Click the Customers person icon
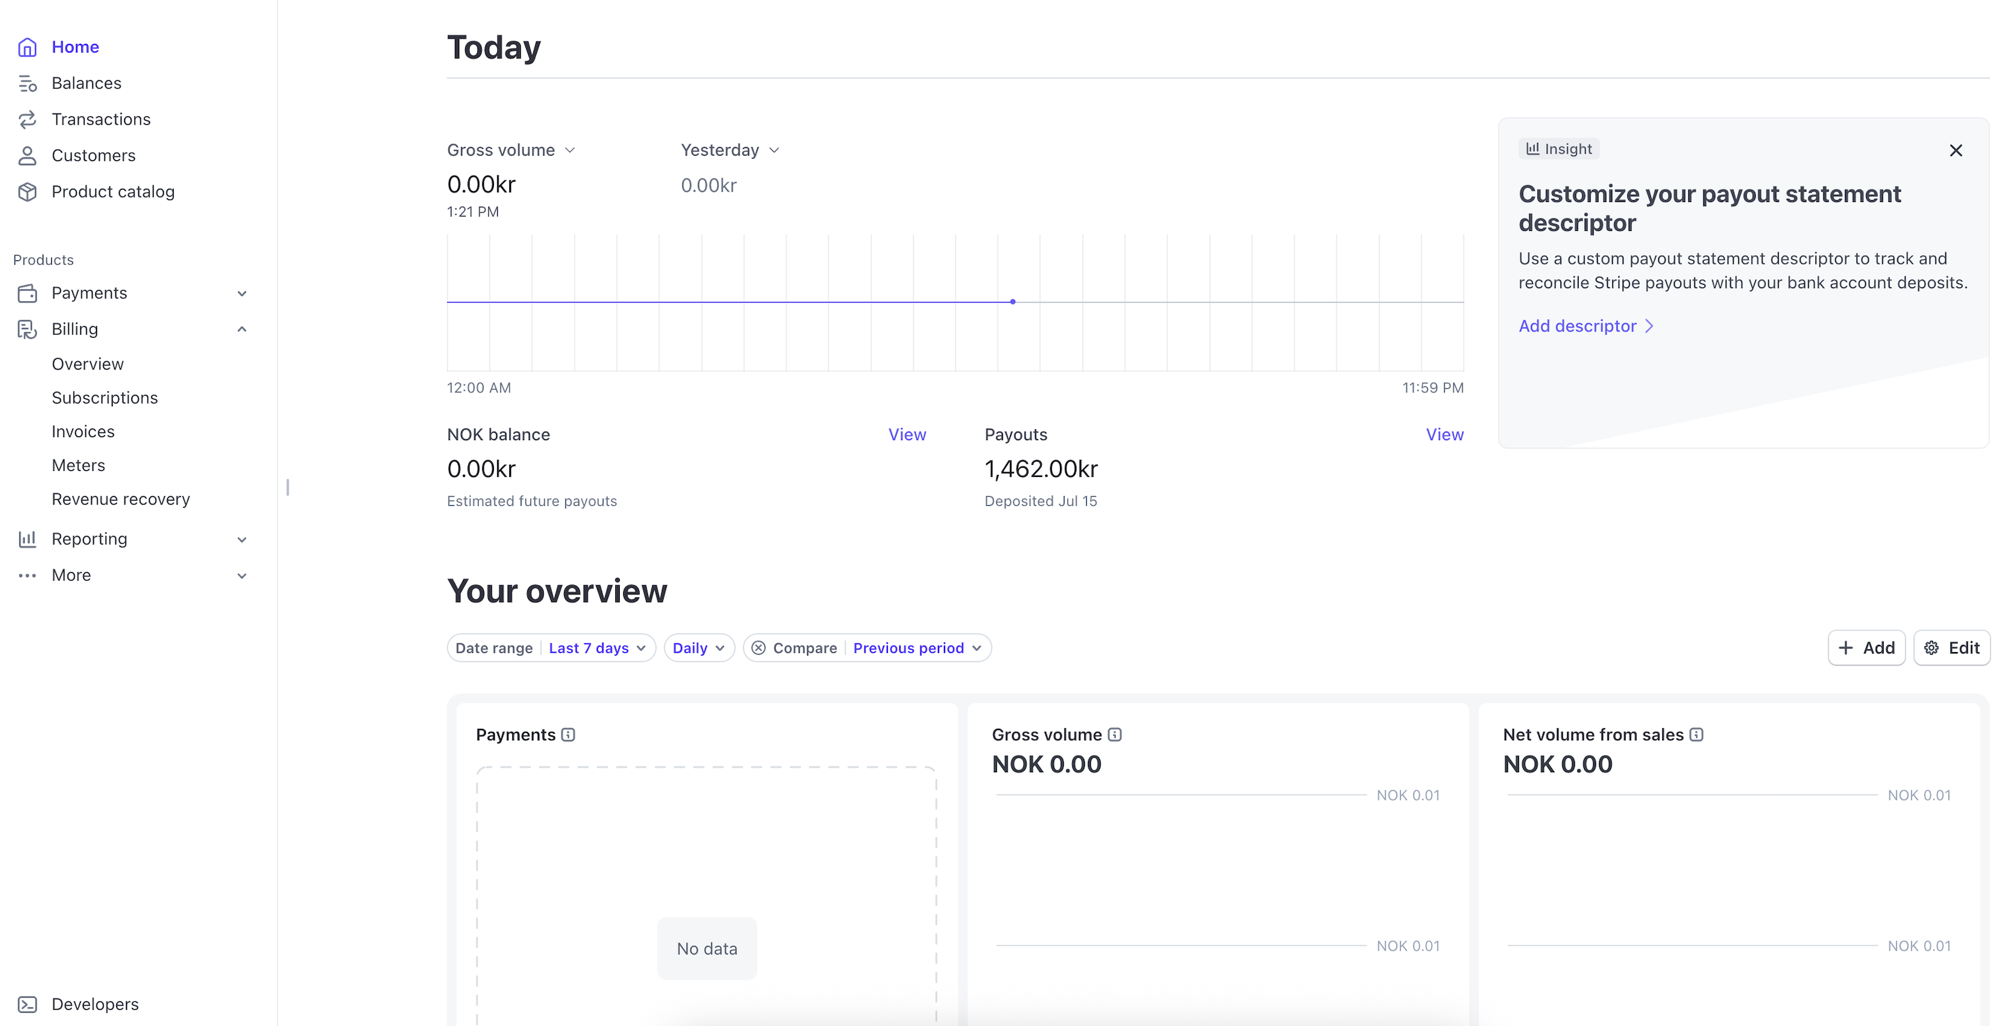Image resolution: width=2011 pixels, height=1026 pixels. (28, 155)
